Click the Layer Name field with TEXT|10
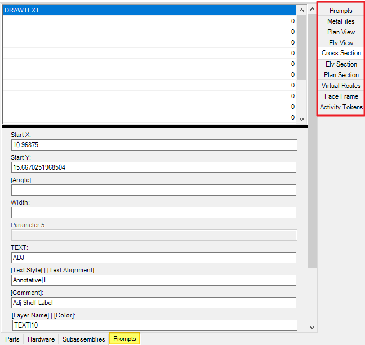The image size is (365, 345). pos(154,325)
